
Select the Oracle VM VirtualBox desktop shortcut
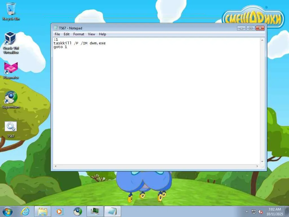click(x=11, y=43)
